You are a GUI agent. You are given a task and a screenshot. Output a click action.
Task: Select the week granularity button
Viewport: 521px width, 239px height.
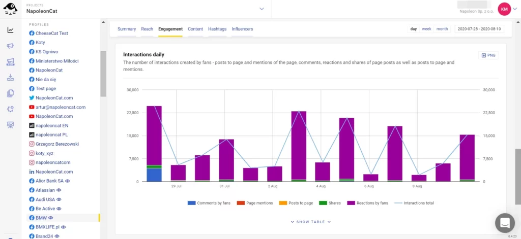point(426,29)
